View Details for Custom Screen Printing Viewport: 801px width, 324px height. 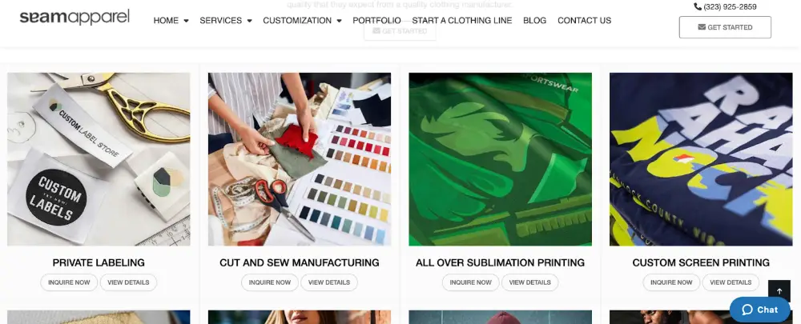[731, 282]
